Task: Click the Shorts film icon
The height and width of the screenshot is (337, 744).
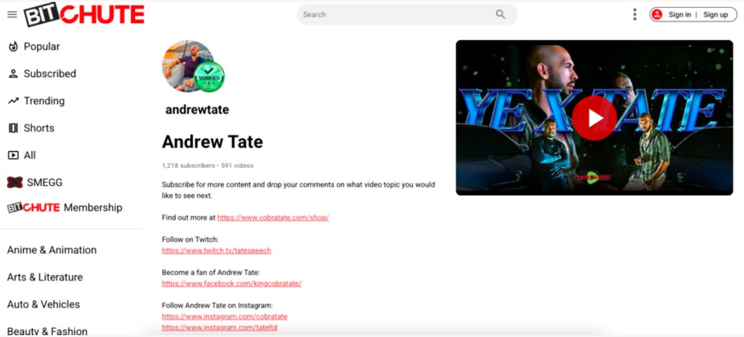Action: [13, 128]
